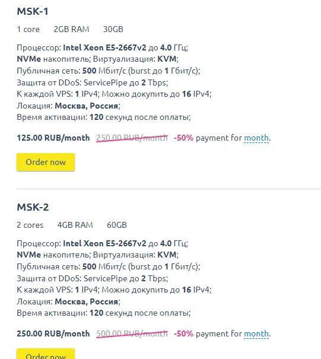The height and width of the screenshot is (359, 321).
Task: Click the struck-through 500.00 RUB/month price
Action: click(132, 333)
